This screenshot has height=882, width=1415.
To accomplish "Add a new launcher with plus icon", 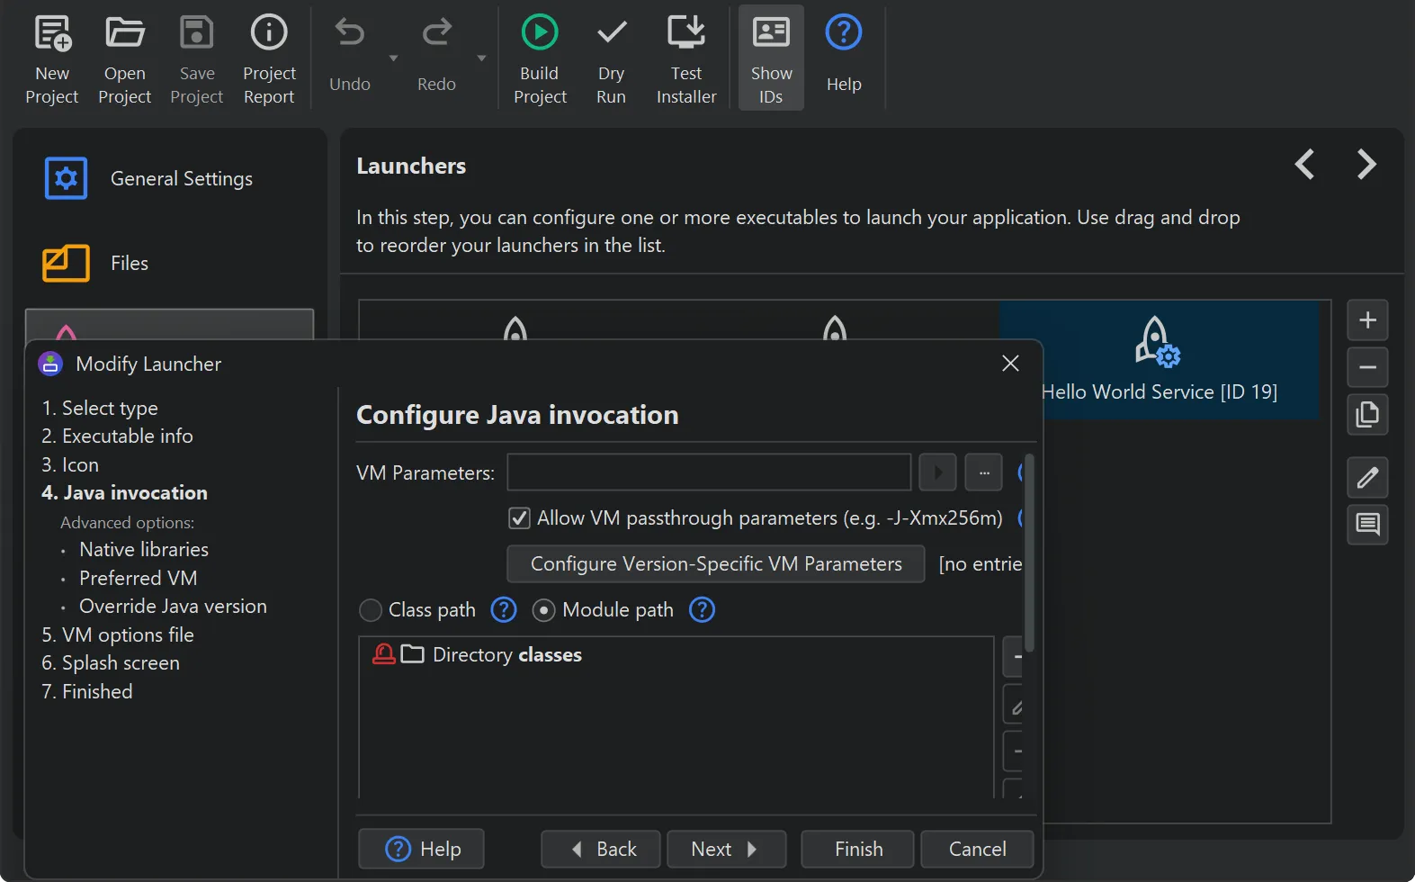I will pyautogui.click(x=1367, y=319).
